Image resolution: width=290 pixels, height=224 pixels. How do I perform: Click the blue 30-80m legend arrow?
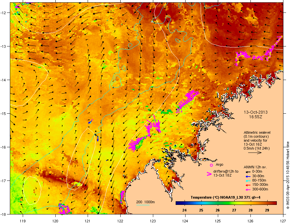tap(248, 176)
